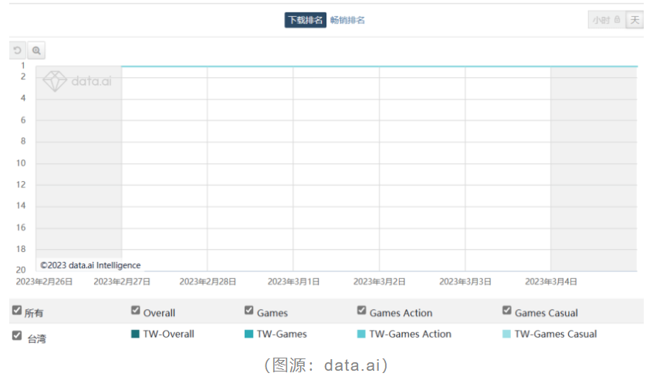Uncheck the 所有 checkbox
The height and width of the screenshot is (380, 653).
pyautogui.click(x=17, y=311)
